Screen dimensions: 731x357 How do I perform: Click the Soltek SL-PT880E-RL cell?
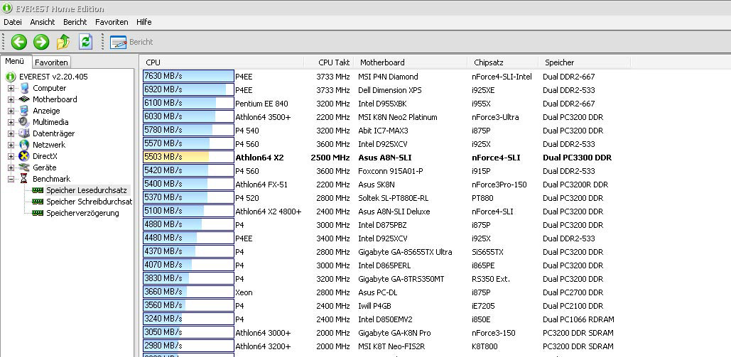point(393,198)
